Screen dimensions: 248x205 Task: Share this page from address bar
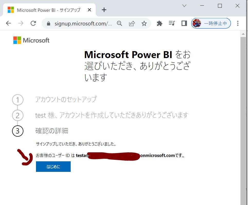(x=132, y=23)
